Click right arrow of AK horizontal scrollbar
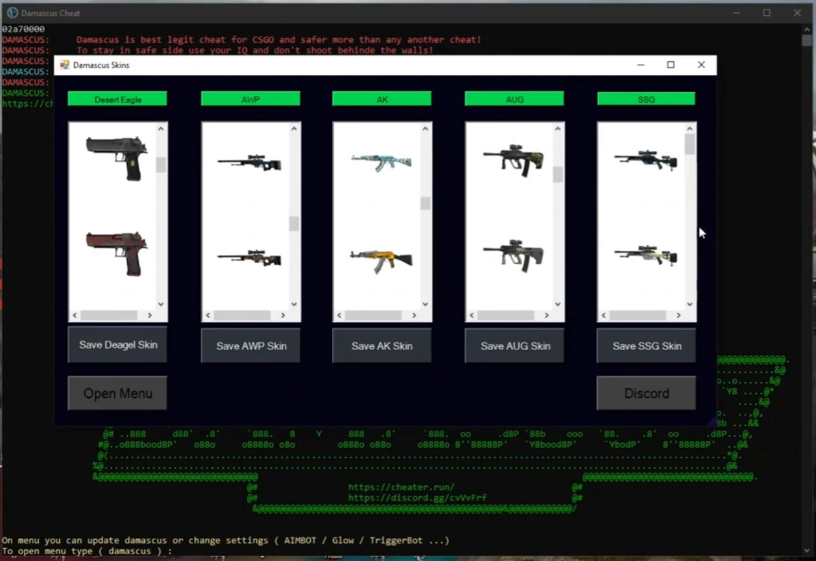 tap(414, 316)
